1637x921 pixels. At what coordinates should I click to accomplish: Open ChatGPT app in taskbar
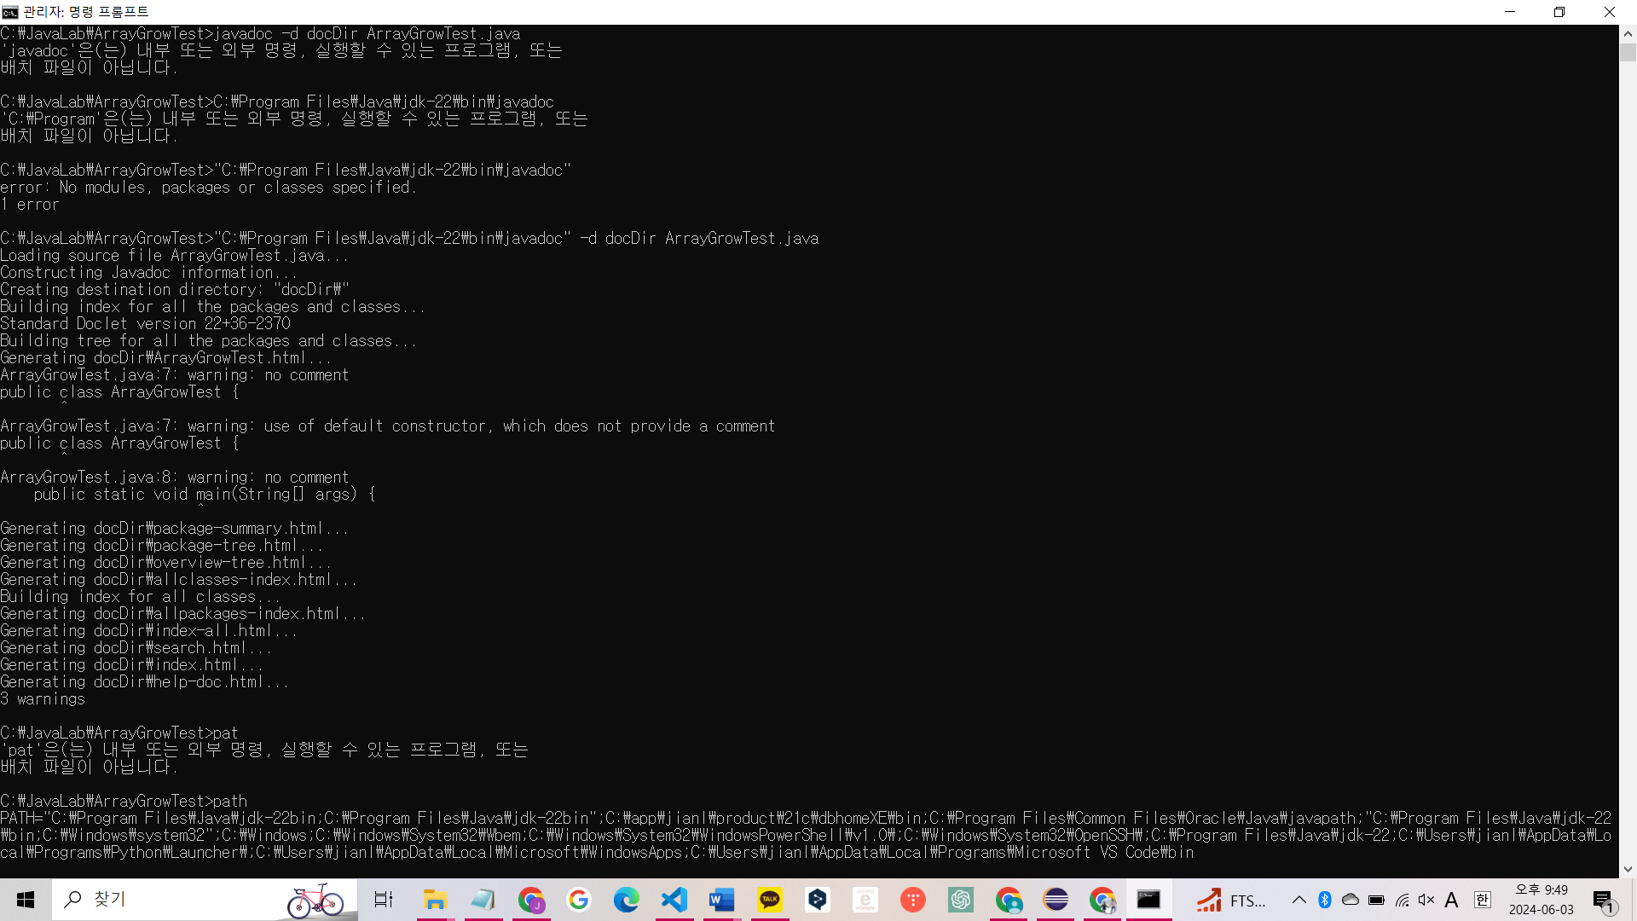(x=961, y=900)
